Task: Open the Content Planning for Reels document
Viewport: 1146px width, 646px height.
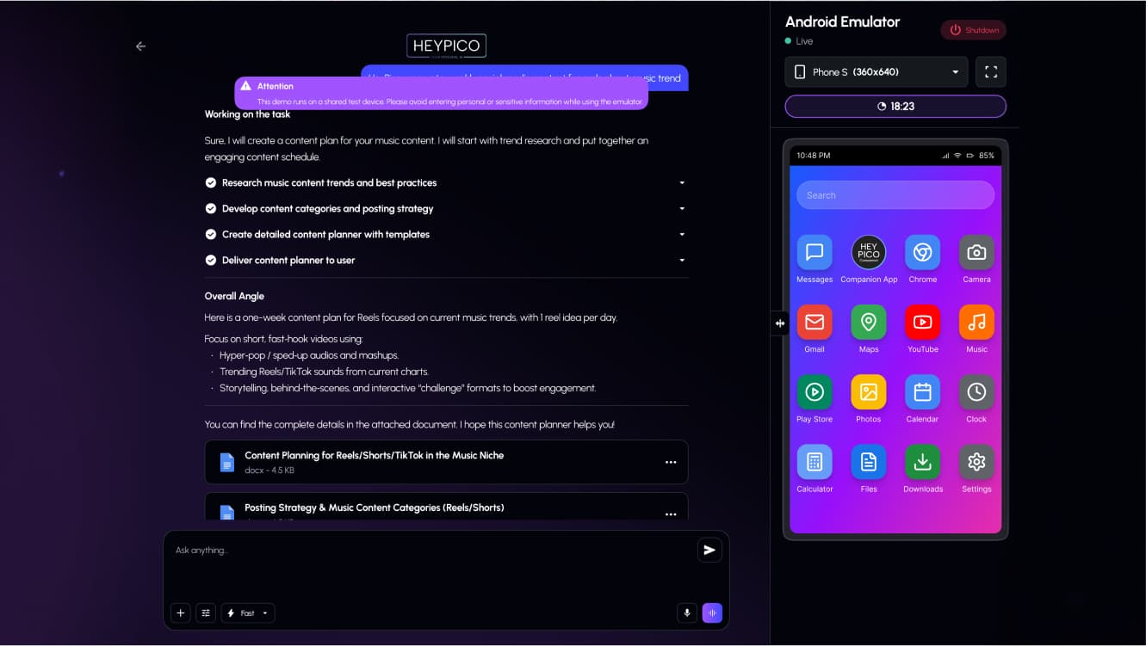Action: click(446, 462)
